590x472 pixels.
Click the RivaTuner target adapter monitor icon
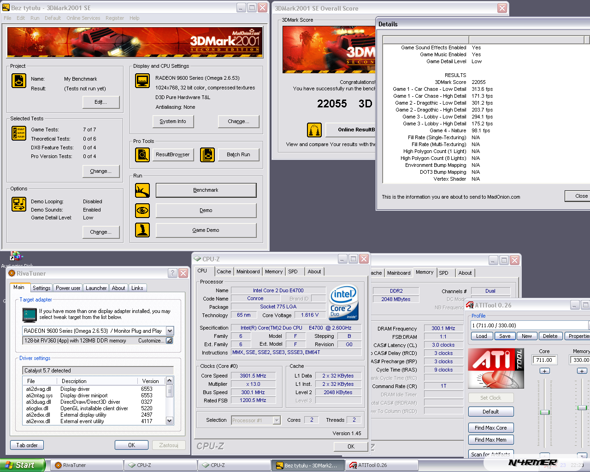pos(29,315)
